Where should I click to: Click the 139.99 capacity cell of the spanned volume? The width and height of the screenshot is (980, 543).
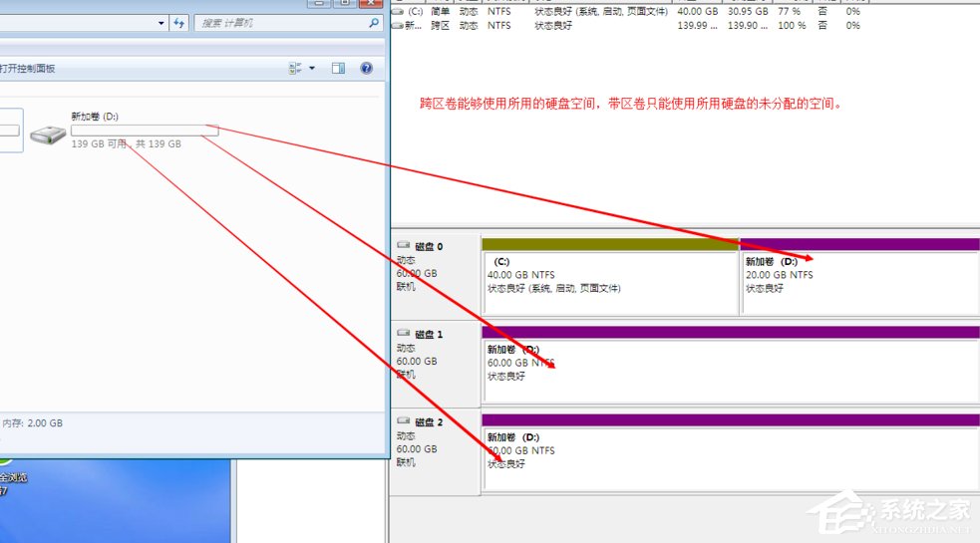coord(697,26)
